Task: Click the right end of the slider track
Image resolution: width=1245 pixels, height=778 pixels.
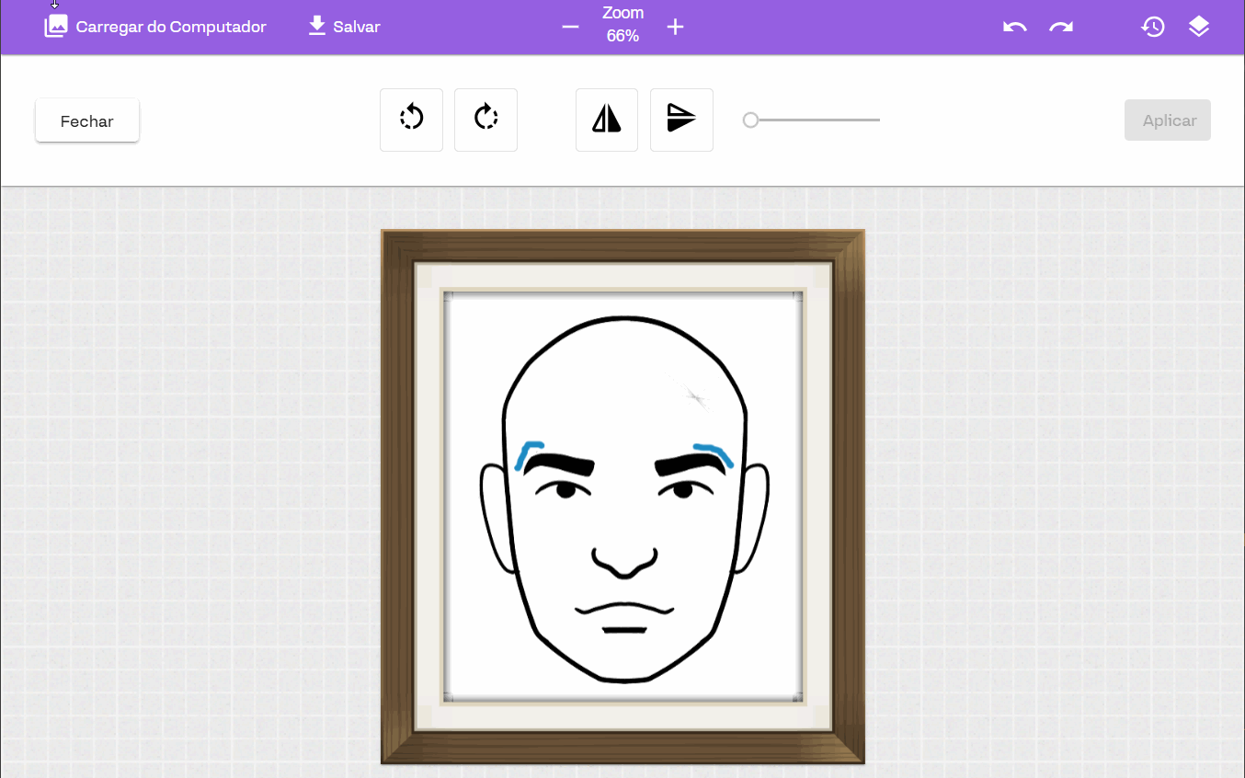Action: (878, 120)
